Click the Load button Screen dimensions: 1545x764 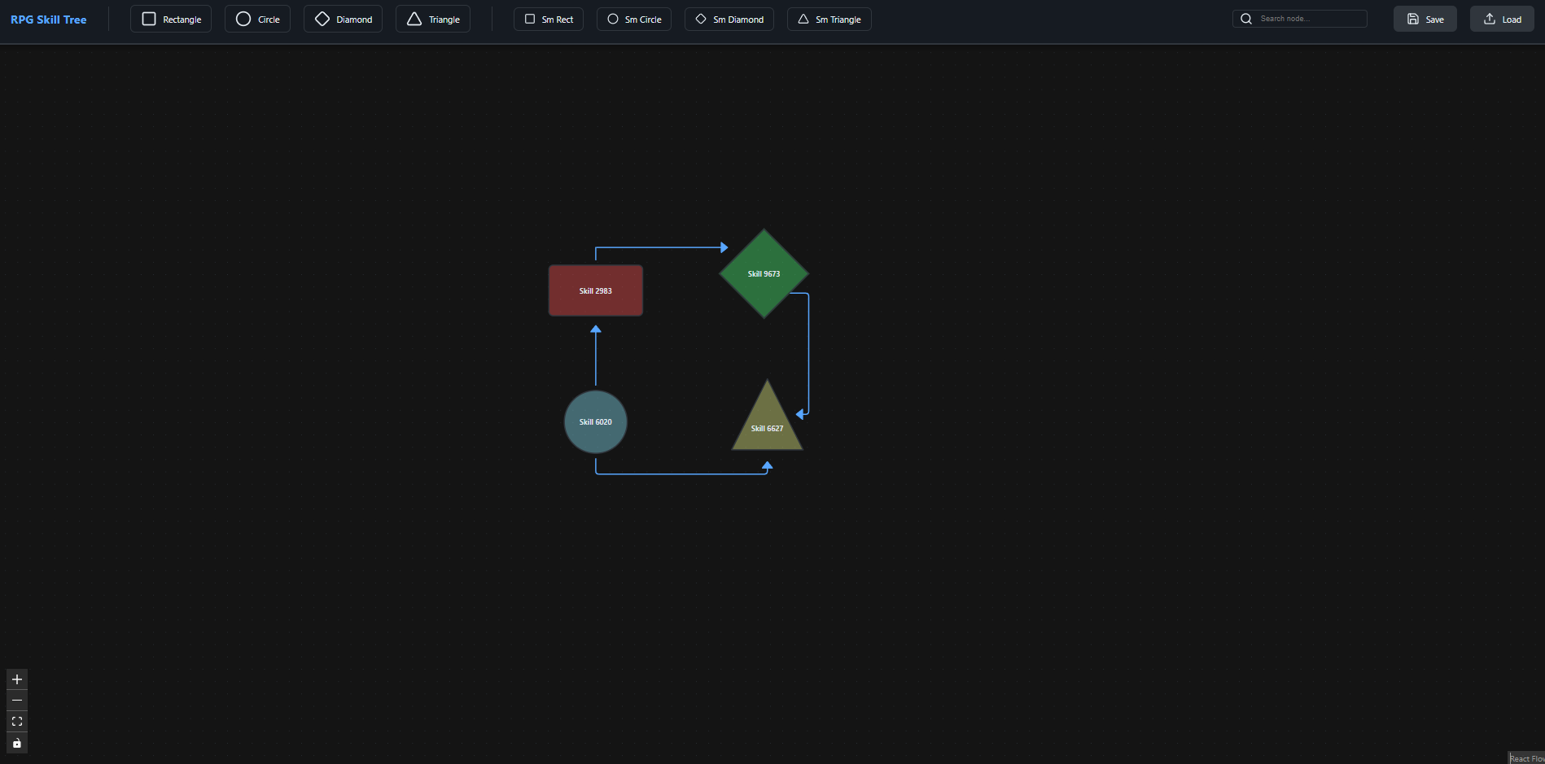1502,19
